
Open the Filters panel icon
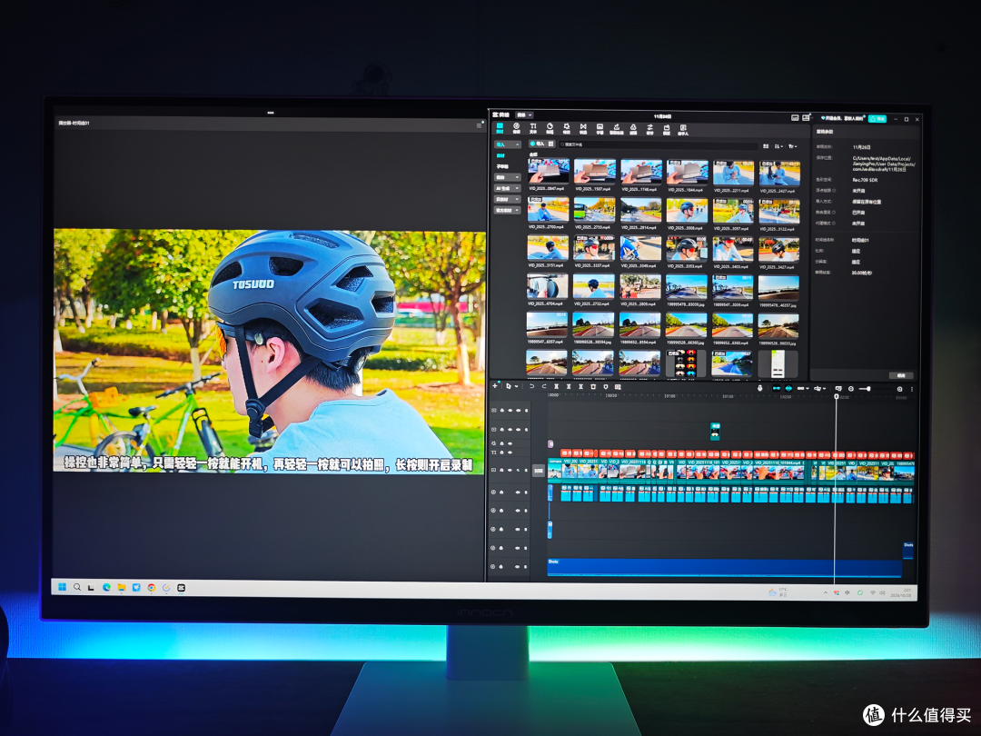tap(633, 128)
